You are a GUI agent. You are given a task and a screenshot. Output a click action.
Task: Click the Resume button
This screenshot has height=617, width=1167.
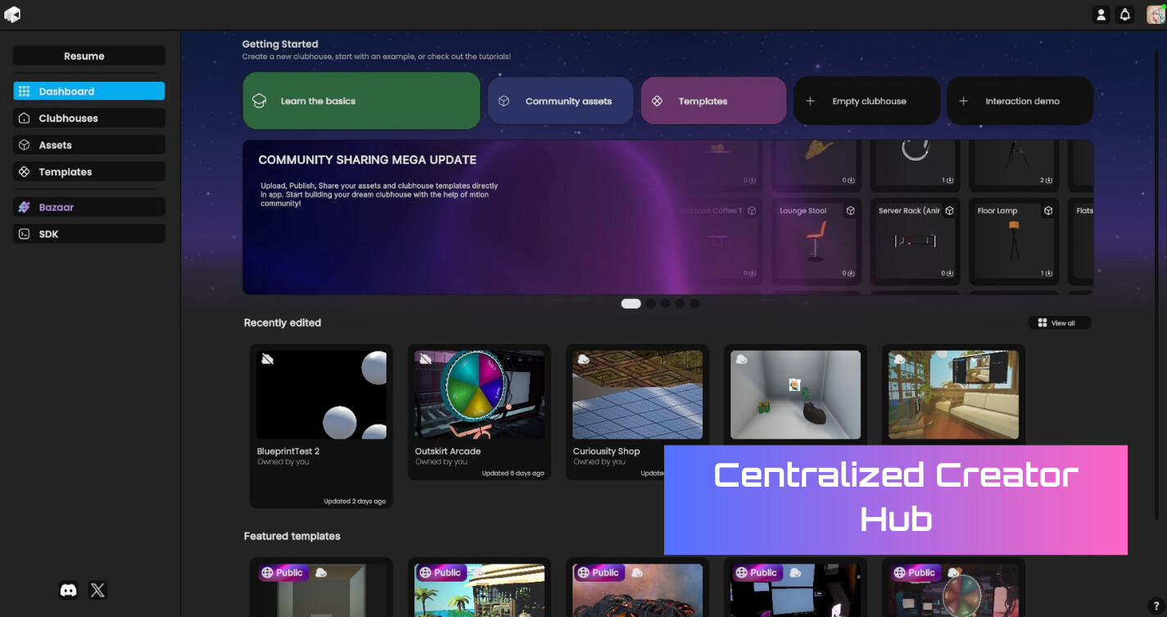88,55
